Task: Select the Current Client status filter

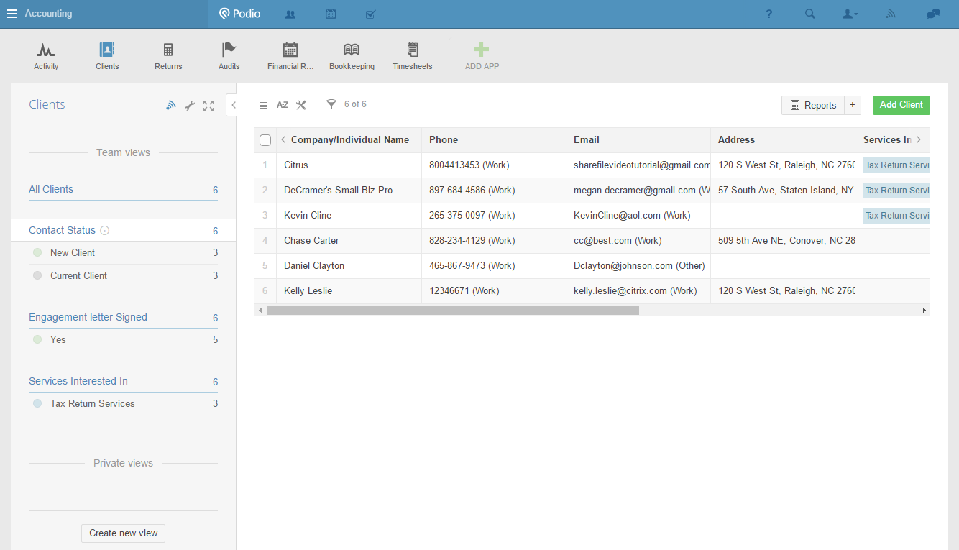Action: click(78, 275)
